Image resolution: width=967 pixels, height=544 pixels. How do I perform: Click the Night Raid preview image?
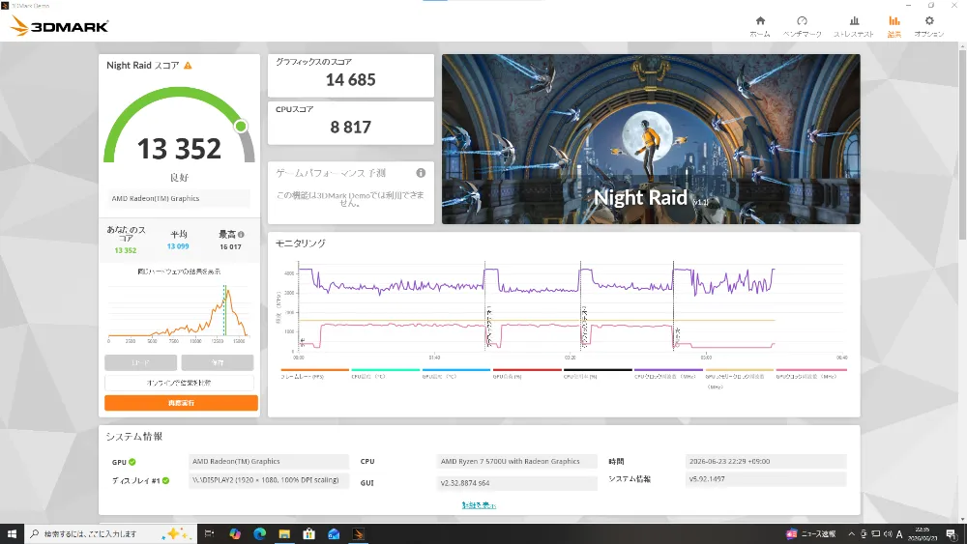pos(651,139)
